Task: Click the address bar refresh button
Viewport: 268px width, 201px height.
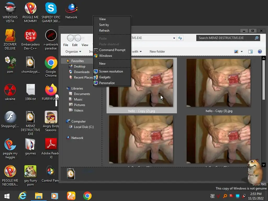Action: coord(180,38)
